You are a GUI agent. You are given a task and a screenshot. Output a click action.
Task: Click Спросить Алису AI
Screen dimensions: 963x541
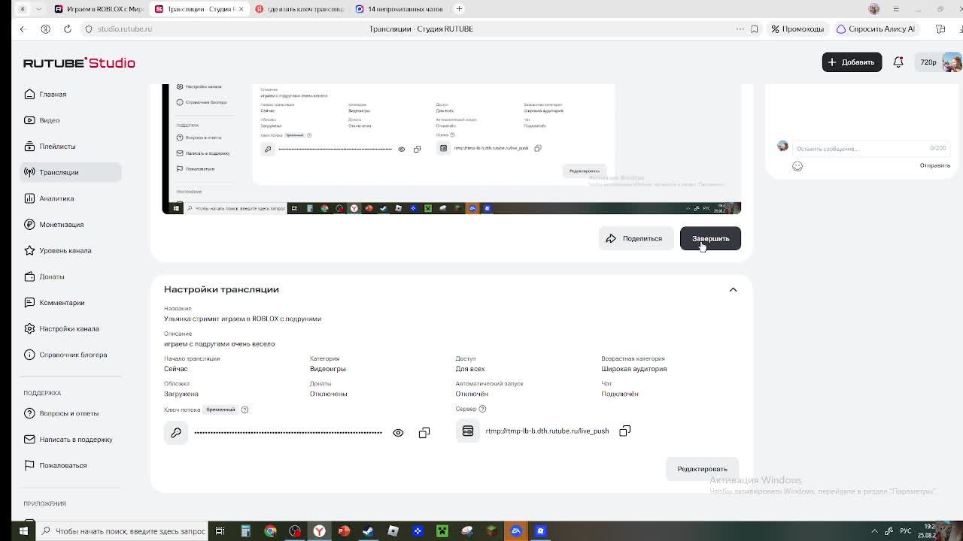[x=876, y=29]
